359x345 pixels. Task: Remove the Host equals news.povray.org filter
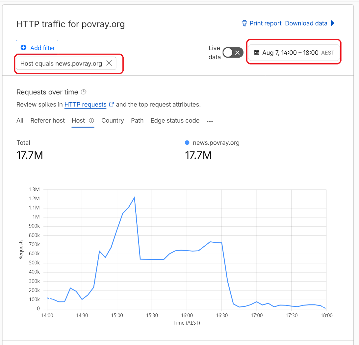coord(109,63)
